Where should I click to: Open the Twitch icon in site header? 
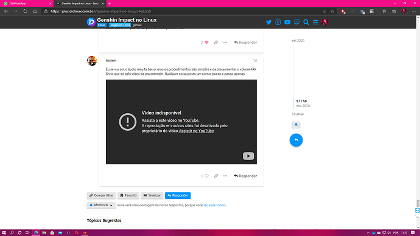(x=297, y=23)
